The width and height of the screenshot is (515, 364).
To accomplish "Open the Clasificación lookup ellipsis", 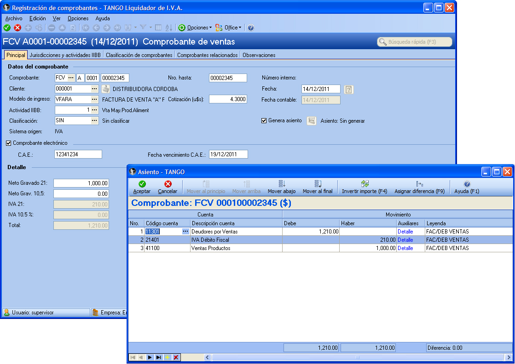I will coord(94,121).
